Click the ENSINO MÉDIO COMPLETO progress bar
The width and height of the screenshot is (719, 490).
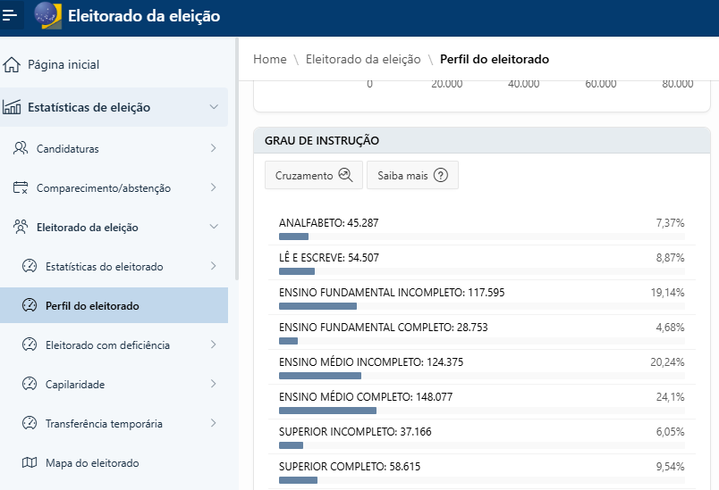pyautogui.click(x=482, y=411)
